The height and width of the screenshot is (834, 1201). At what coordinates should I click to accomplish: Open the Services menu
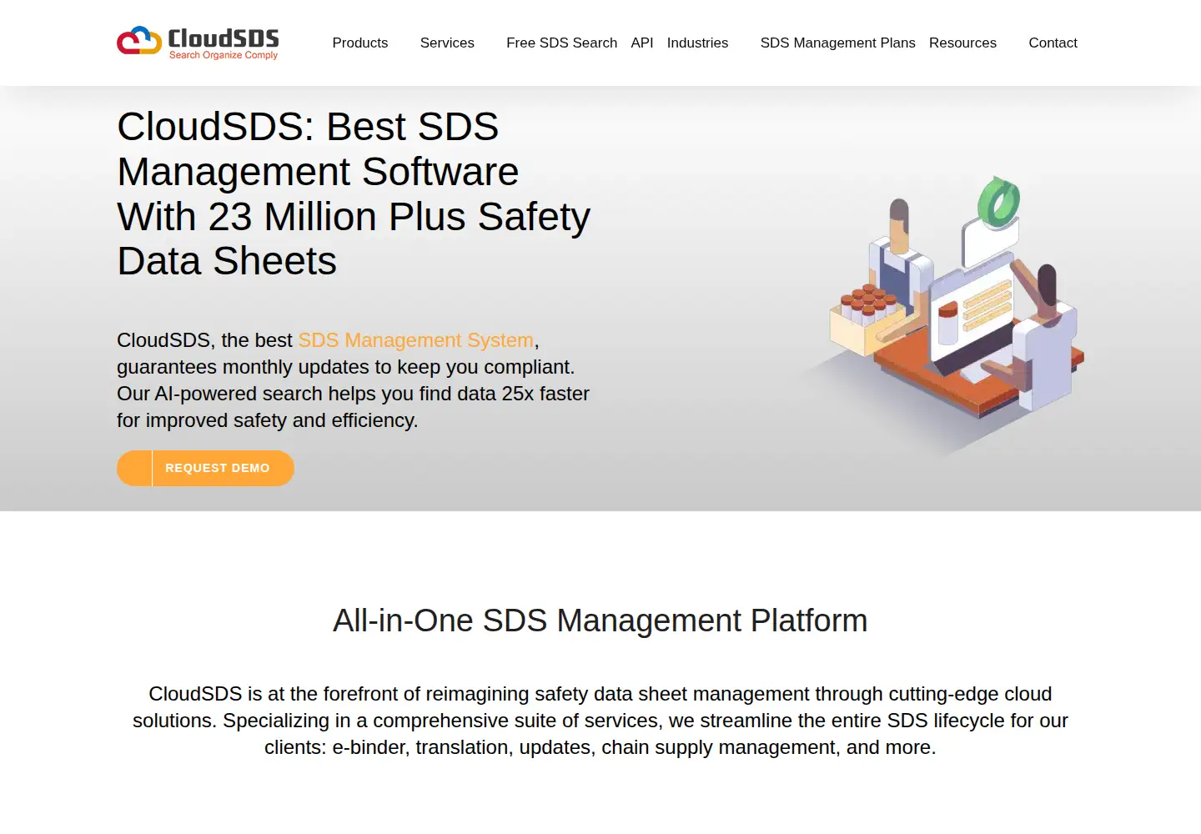pos(447,43)
